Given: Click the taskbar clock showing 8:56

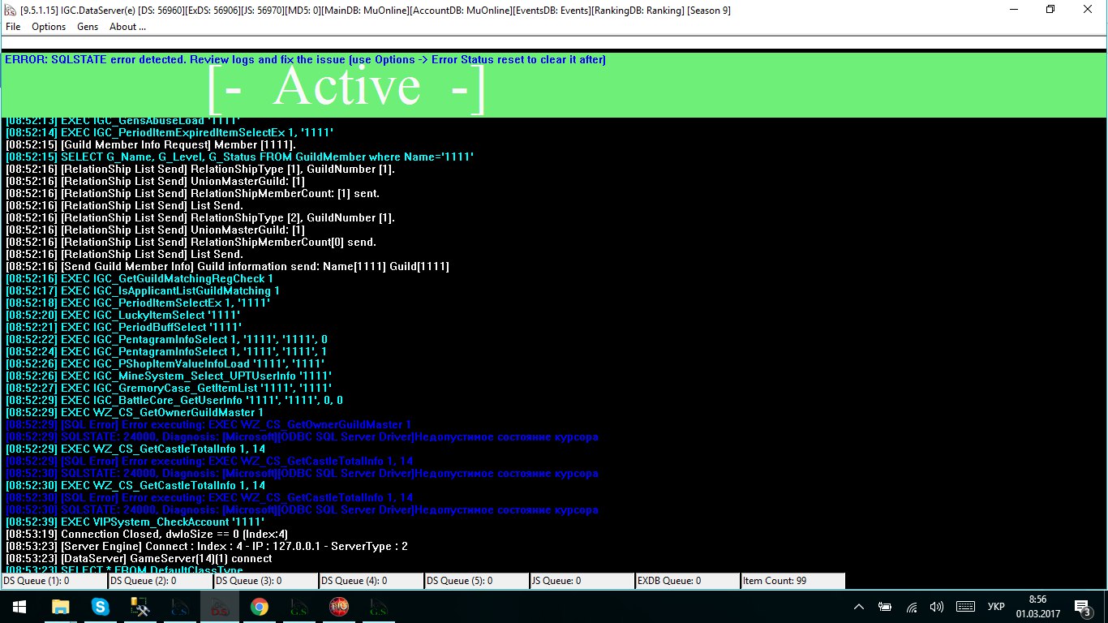Looking at the screenshot, I should coord(1040,606).
